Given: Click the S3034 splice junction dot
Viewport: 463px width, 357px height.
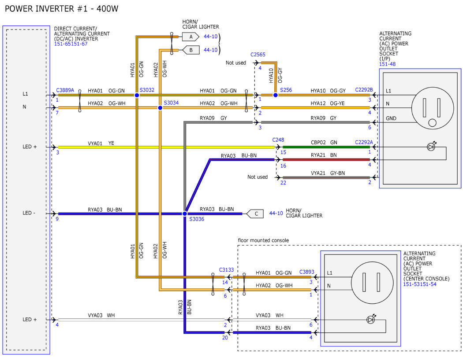Looking at the screenshot, I should click(x=160, y=108).
